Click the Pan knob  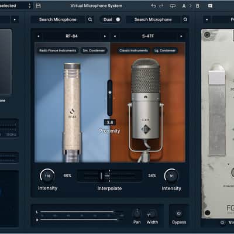[137, 214]
